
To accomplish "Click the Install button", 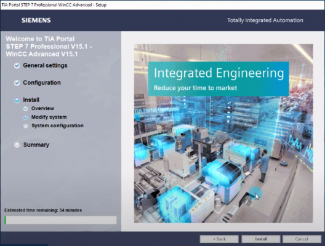I will coord(261,239).
